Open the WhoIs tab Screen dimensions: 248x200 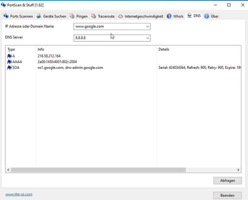pos(178,16)
